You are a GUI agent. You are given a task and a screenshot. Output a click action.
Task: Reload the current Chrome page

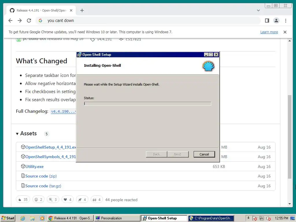(29, 21)
